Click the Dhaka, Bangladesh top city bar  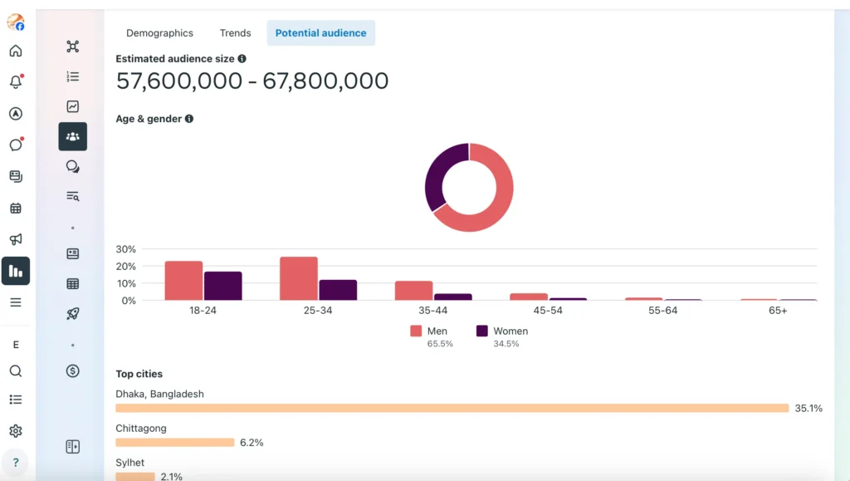(x=452, y=408)
